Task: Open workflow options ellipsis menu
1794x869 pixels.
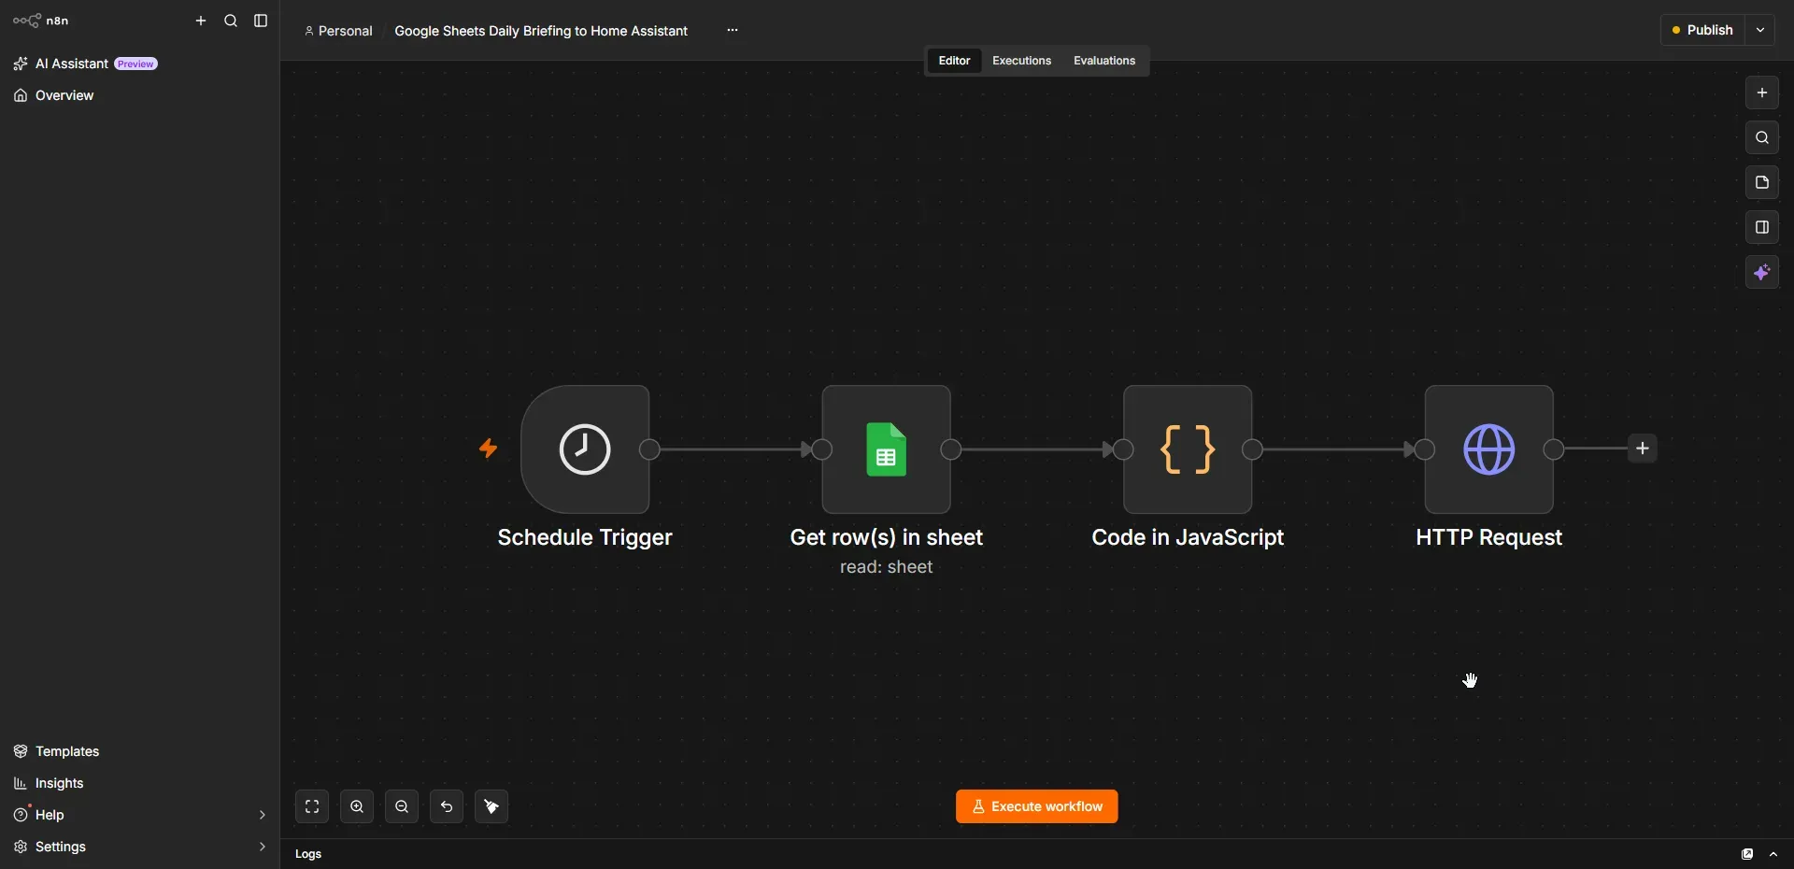Action: pos(733,31)
